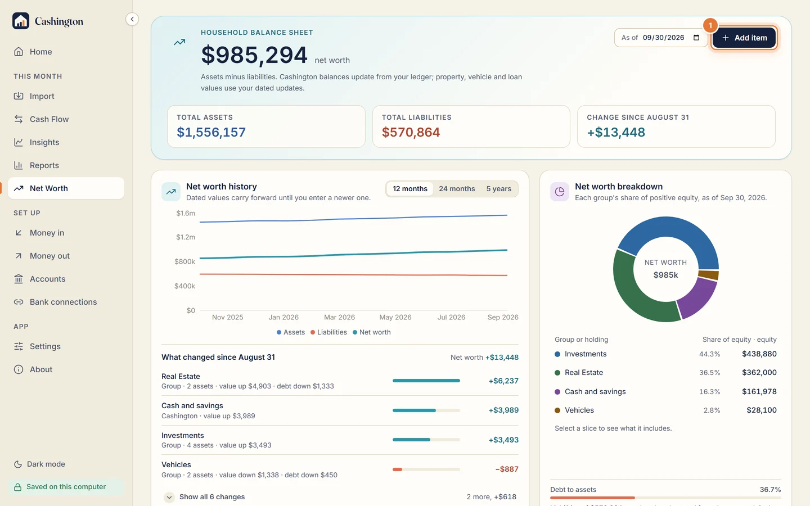Click the Reports bar-chart icon
This screenshot has height=506, width=810.
click(19, 165)
